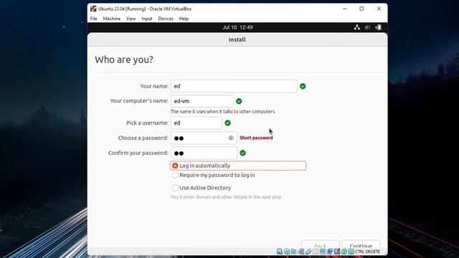This screenshot has width=459, height=258.
Task: Open the Machine menu
Action: (x=112, y=19)
